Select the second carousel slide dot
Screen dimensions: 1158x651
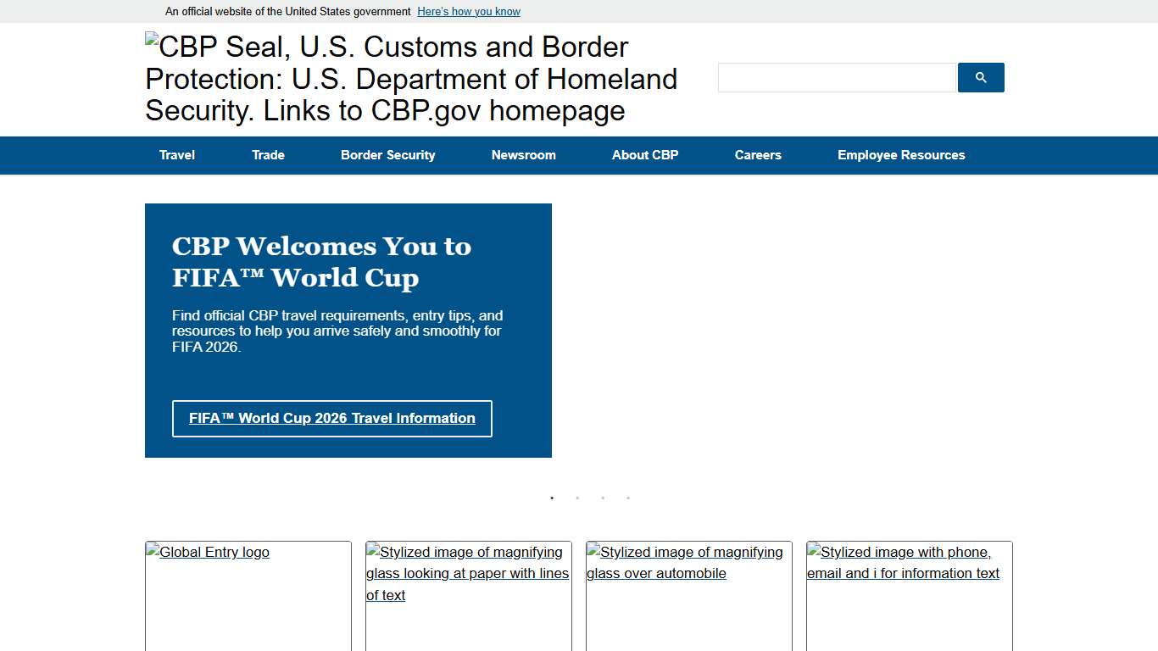(x=577, y=498)
